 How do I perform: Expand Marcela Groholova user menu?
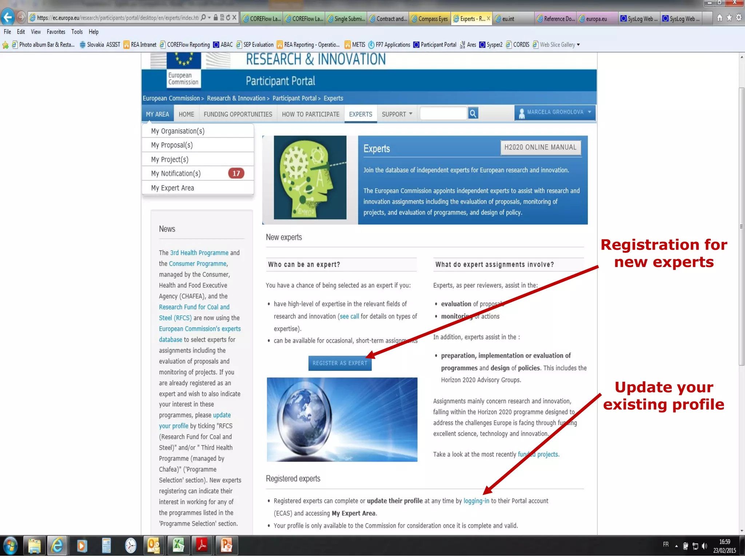pyautogui.click(x=555, y=113)
